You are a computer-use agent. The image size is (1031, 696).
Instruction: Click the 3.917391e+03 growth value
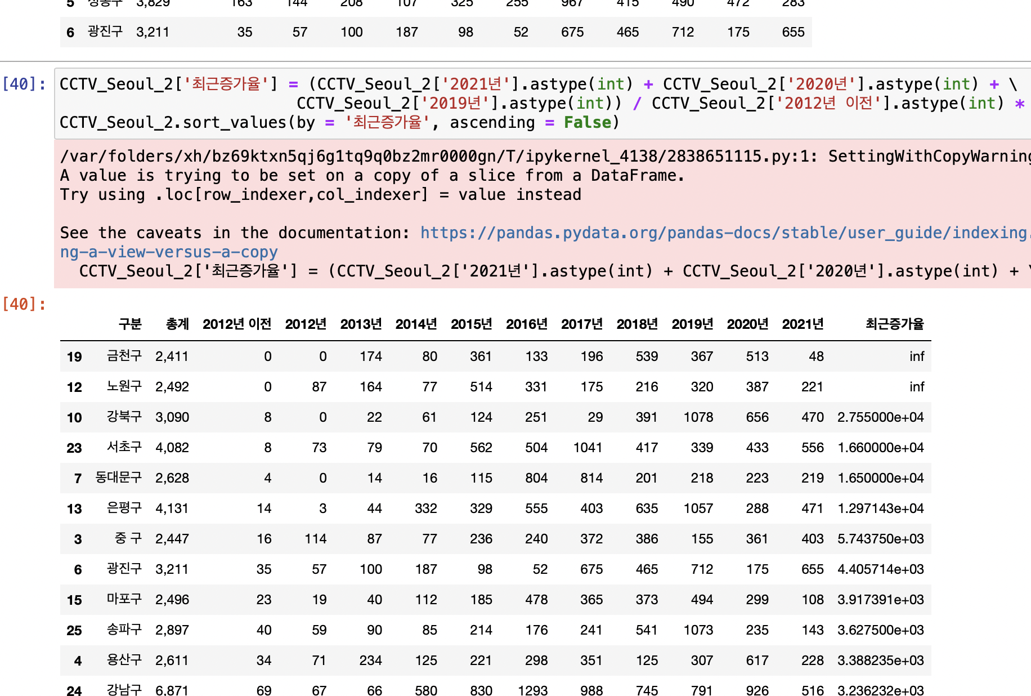[x=881, y=600]
